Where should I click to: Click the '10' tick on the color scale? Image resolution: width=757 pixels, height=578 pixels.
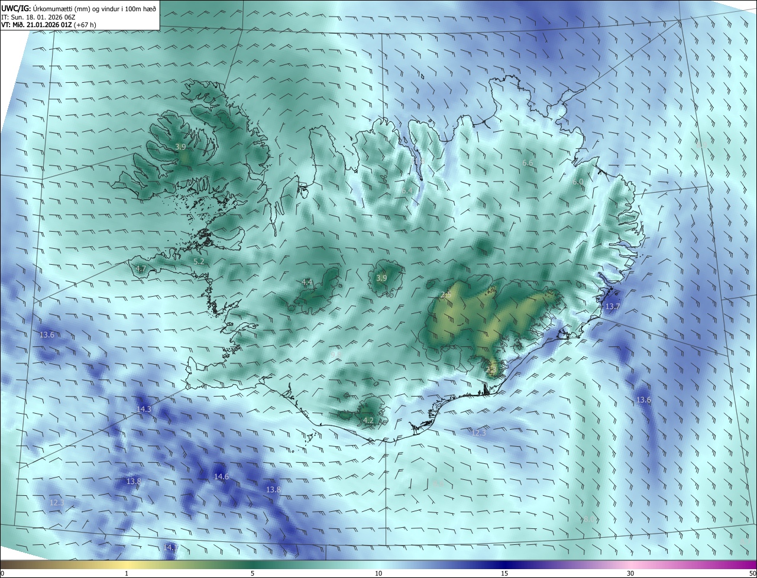click(378, 573)
